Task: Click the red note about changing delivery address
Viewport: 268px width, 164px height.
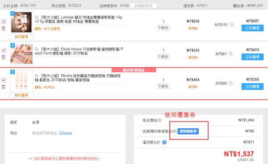Action: click(65, 159)
